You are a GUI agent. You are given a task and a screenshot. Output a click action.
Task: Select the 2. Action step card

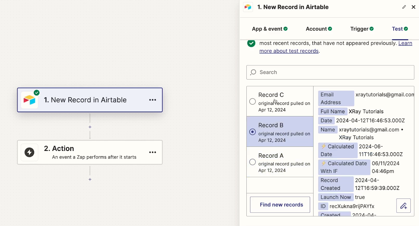[x=90, y=152]
